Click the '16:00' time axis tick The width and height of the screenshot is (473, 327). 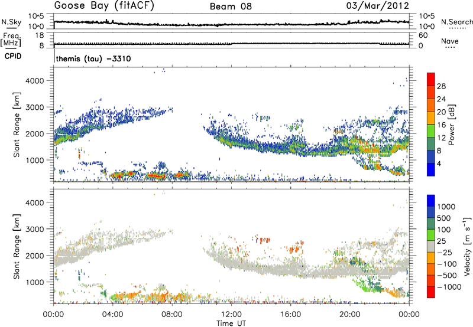290,315
